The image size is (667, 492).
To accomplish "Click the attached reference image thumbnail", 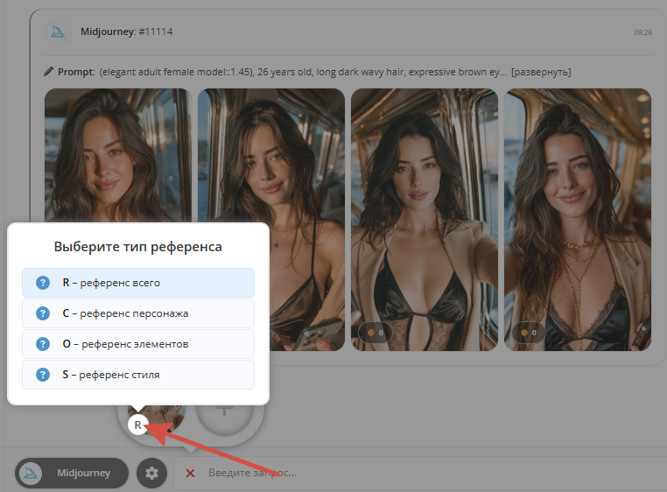I will click(x=162, y=417).
